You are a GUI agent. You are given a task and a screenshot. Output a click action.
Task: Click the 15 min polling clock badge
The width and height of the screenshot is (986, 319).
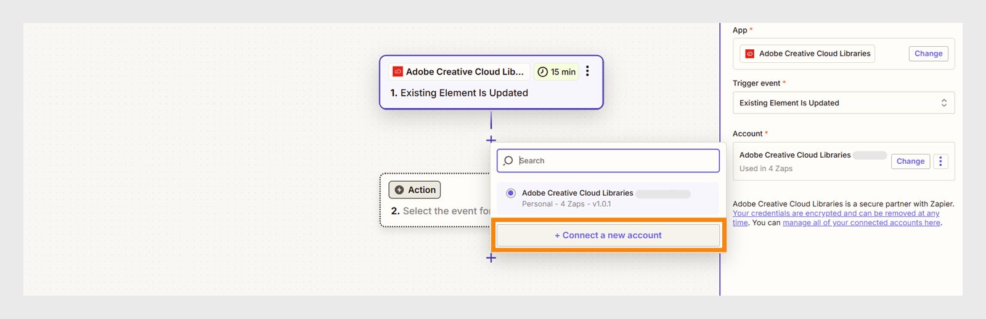pos(556,71)
